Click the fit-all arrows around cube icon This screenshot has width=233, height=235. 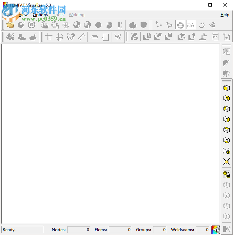click(226, 162)
